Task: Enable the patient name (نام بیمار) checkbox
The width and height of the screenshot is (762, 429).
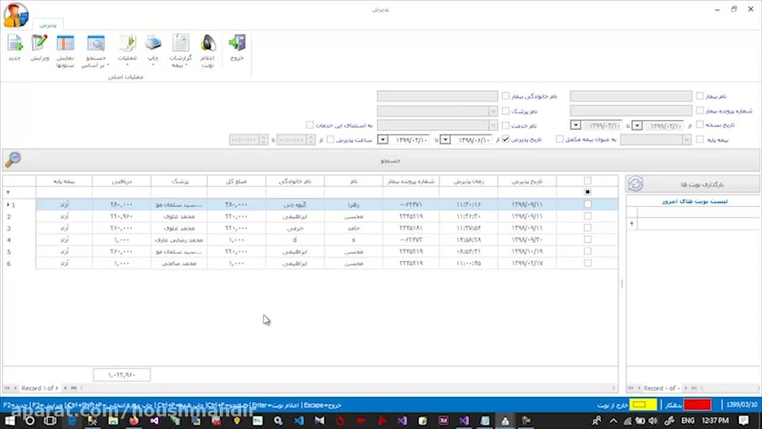Action: (700, 96)
